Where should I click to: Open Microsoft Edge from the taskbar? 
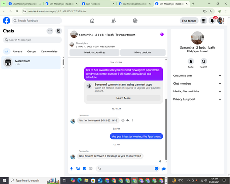80,180
